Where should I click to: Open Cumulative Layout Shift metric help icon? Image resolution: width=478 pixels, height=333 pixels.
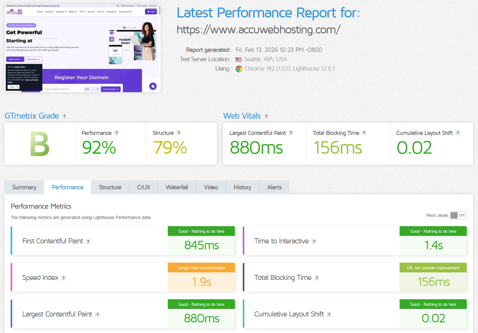[329, 314]
